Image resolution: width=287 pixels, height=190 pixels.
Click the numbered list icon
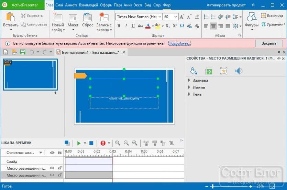[206, 17]
